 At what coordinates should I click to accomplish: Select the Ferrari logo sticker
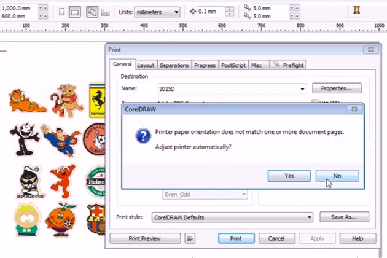coord(97,100)
